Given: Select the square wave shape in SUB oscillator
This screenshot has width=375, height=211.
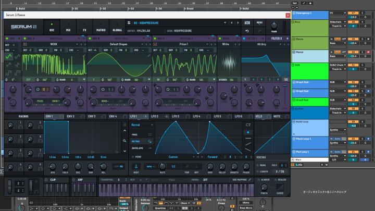Looking at the screenshot, I should 9,73.
